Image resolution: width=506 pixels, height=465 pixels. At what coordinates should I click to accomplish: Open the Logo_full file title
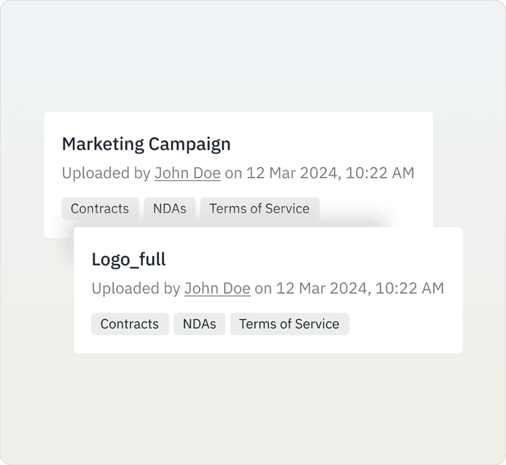(x=129, y=260)
